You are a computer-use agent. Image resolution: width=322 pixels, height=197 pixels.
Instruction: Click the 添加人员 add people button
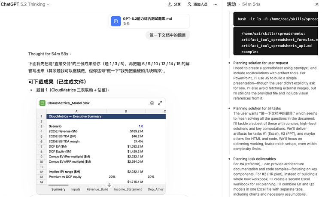[x=197, y=4]
